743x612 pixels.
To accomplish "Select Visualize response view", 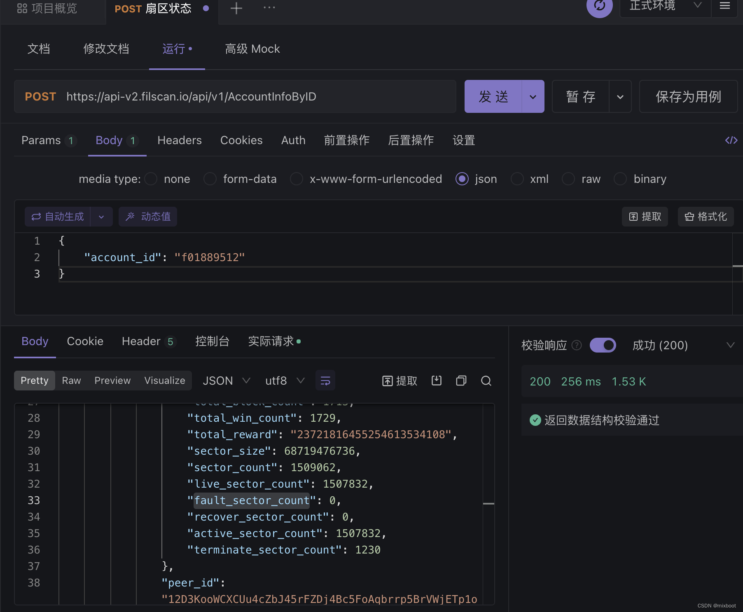I will click(x=165, y=381).
